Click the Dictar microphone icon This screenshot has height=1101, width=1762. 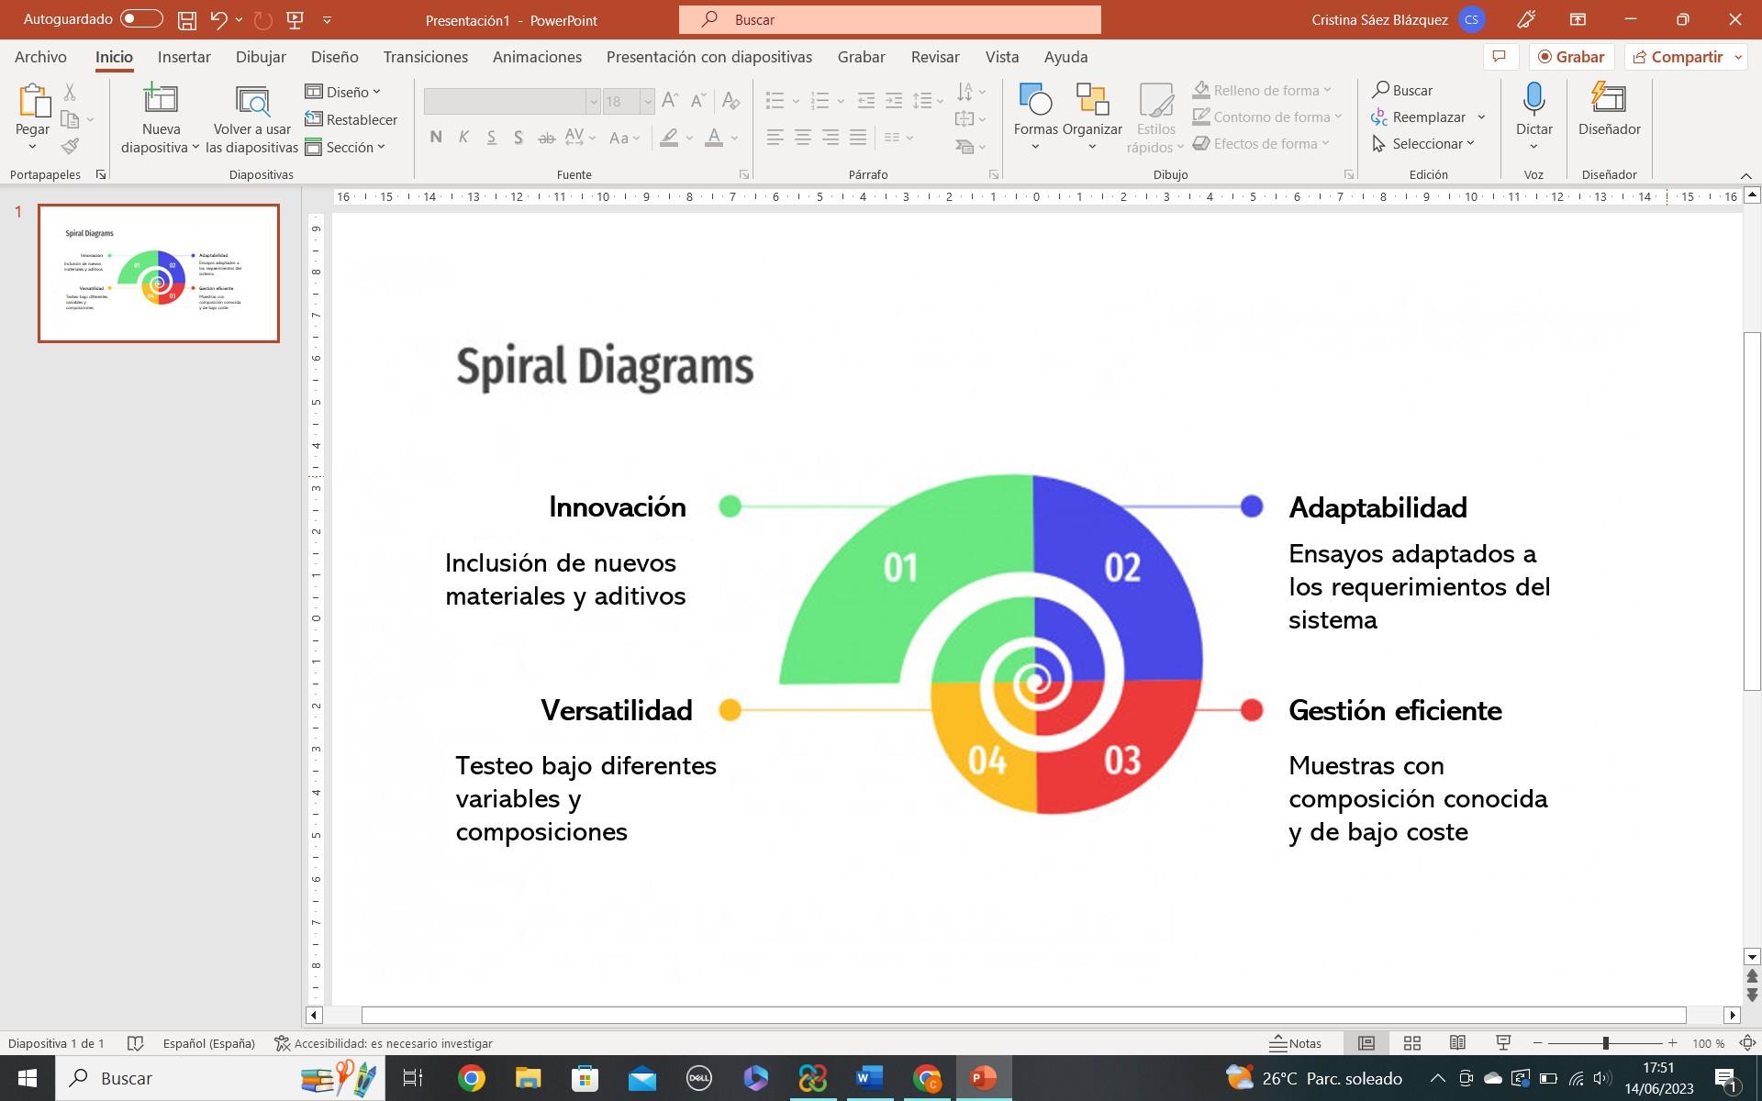pyautogui.click(x=1533, y=99)
